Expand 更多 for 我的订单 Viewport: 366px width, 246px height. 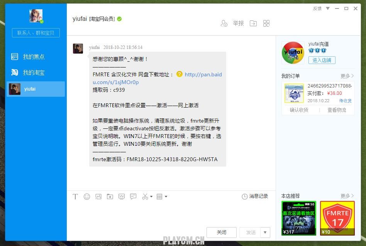tap(347, 76)
